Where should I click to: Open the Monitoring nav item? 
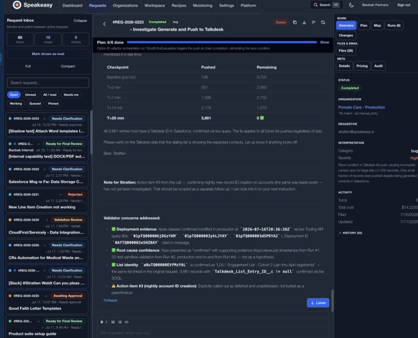[203, 5]
